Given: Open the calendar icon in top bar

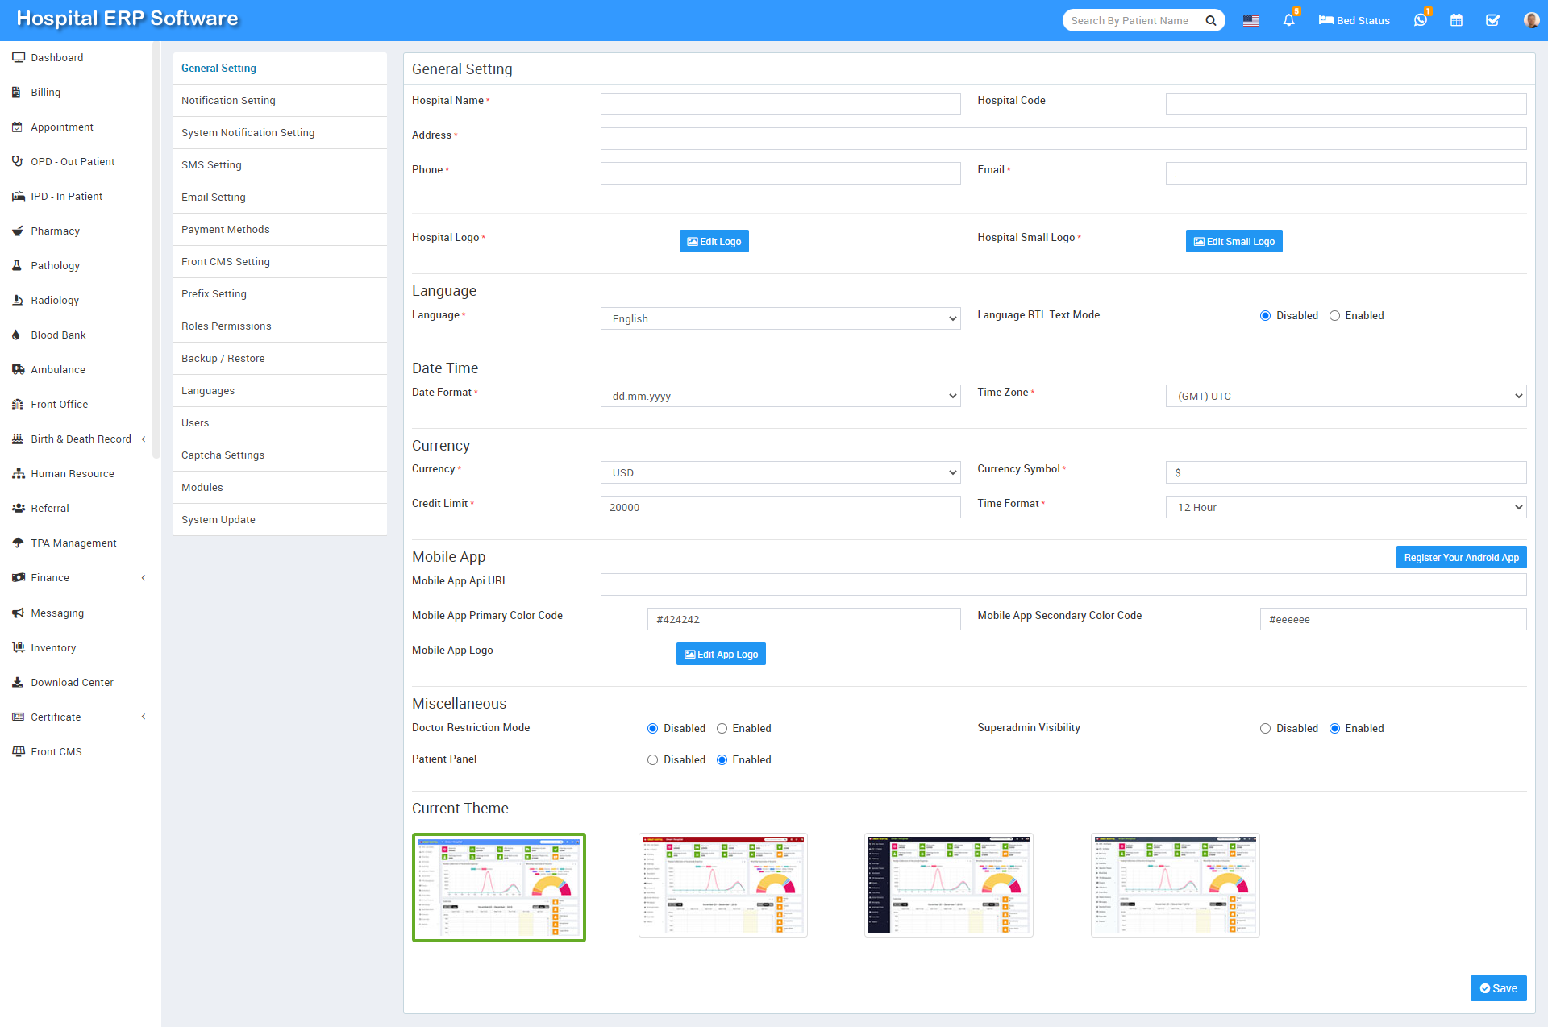Looking at the screenshot, I should pos(1456,21).
